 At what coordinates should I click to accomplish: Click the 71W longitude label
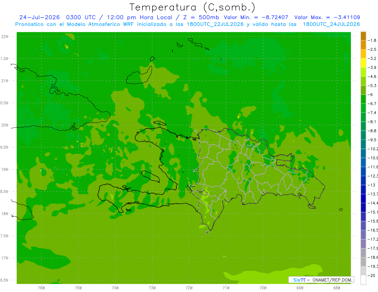click(226, 288)
